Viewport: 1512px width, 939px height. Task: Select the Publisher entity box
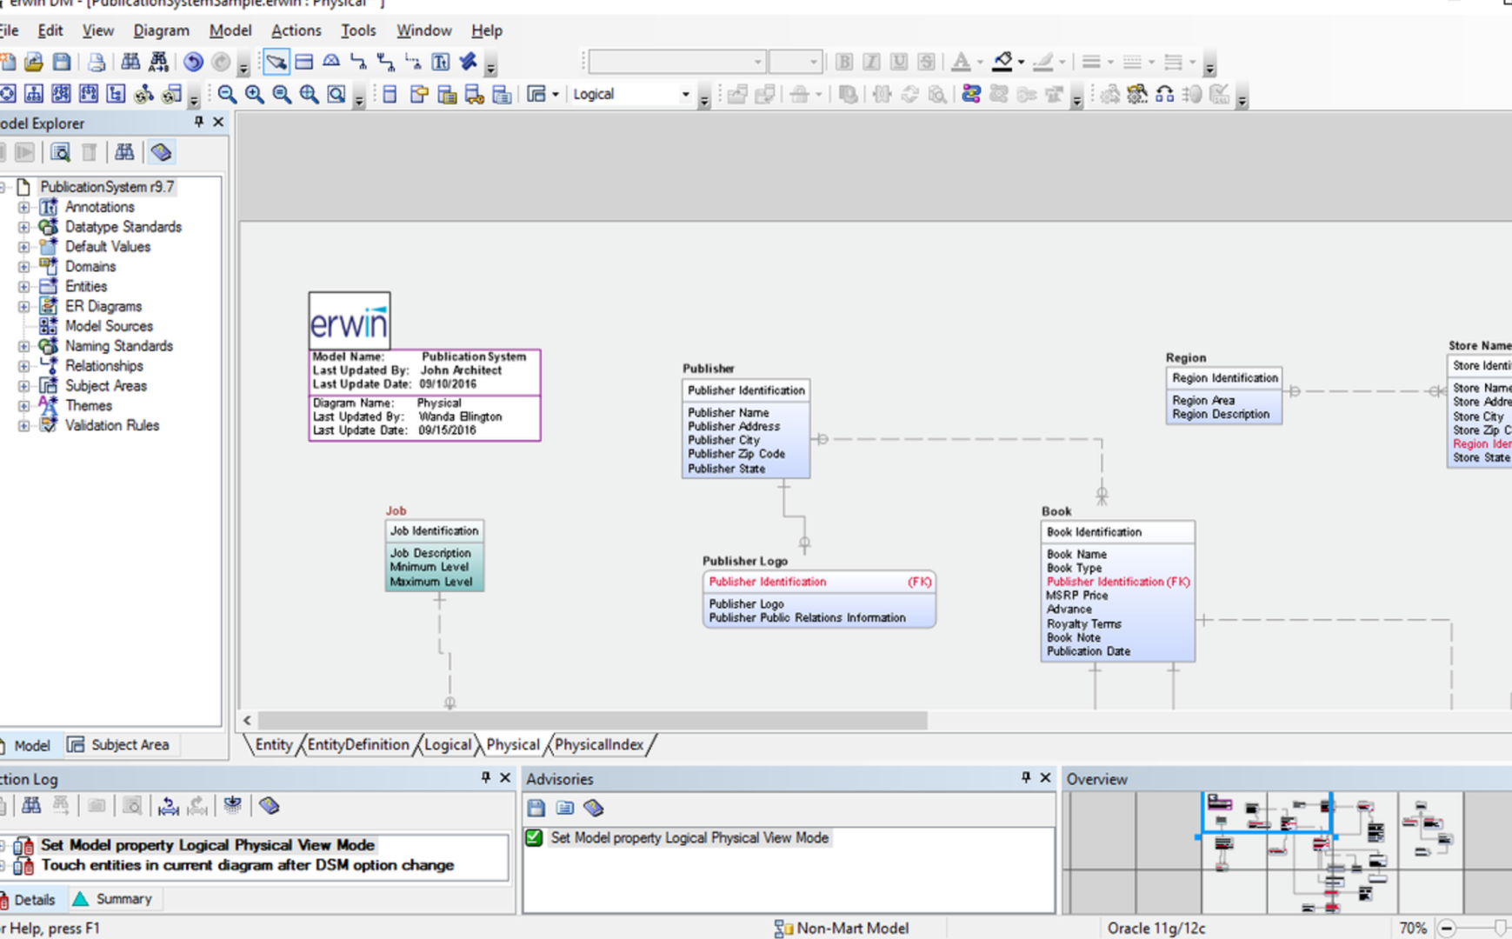(746, 429)
